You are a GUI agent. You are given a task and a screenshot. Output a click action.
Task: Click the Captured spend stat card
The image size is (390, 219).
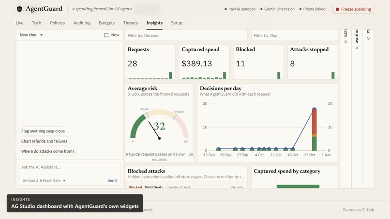tap(204, 62)
